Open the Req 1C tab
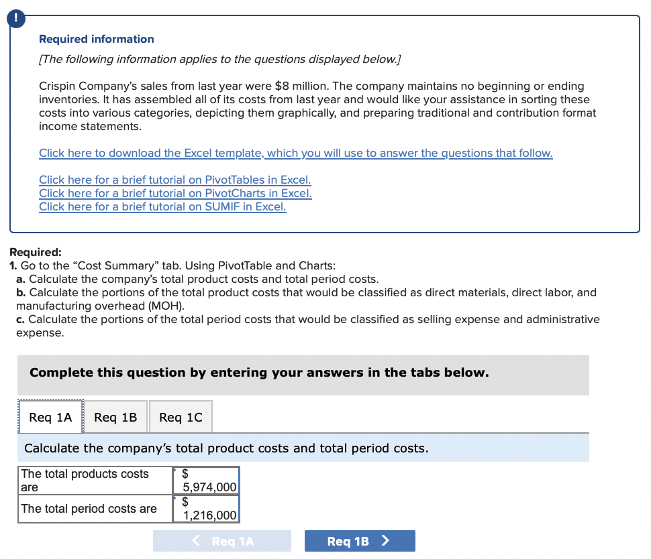The height and width of the screenshot is (559, 651). tap(180, 416)
